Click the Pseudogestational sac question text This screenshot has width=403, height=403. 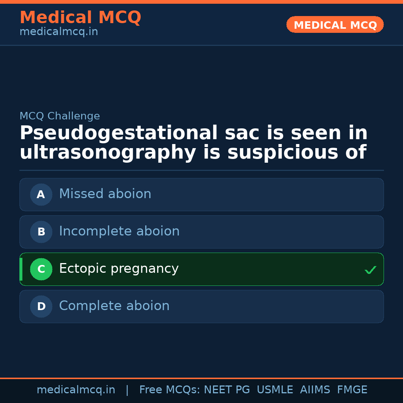193,143
